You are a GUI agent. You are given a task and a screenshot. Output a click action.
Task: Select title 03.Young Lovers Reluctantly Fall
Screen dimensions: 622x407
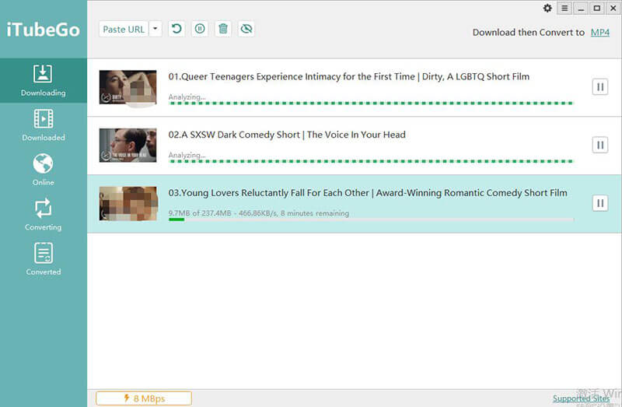click(368, 193)
